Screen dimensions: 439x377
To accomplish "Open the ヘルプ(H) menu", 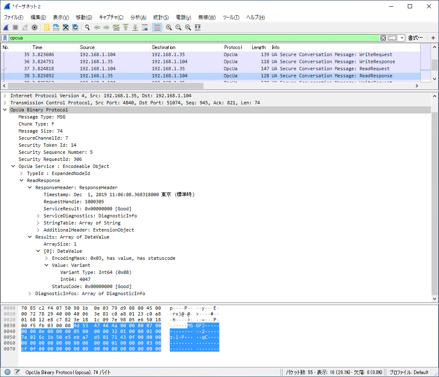I will (255, 17).
